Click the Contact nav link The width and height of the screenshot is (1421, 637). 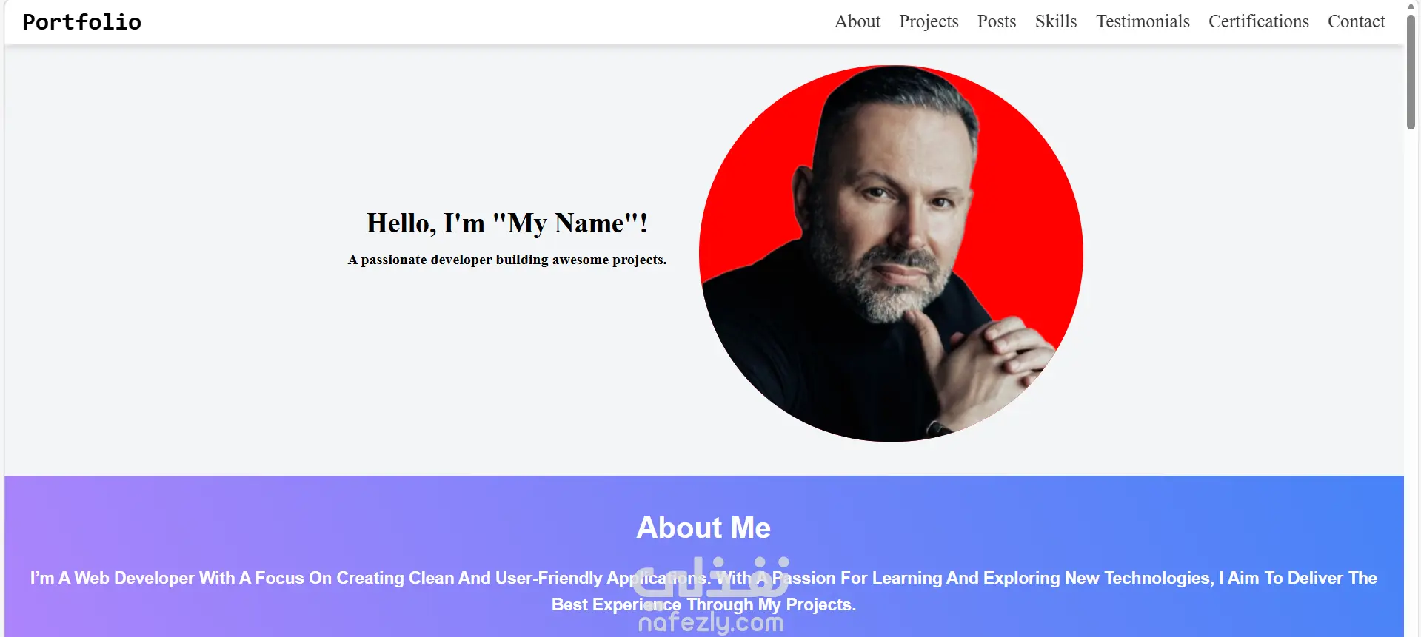(1356, 21)
